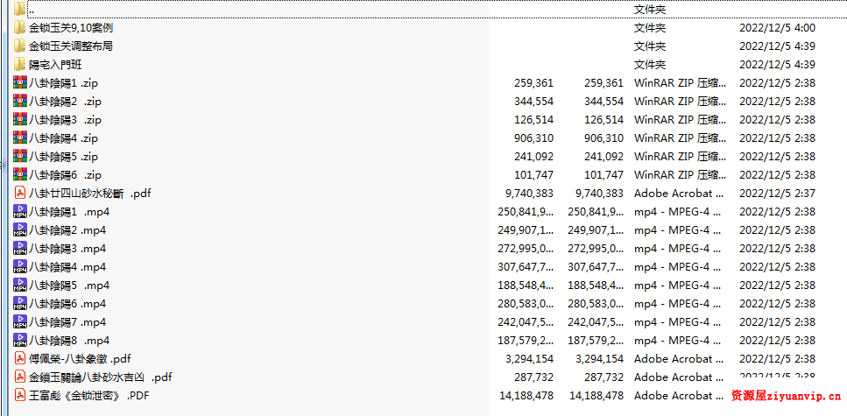The width and height of the screenshot is (847, 416).
Task: Select the 八卦陰陽6 .zip file name
Action: 65,175
